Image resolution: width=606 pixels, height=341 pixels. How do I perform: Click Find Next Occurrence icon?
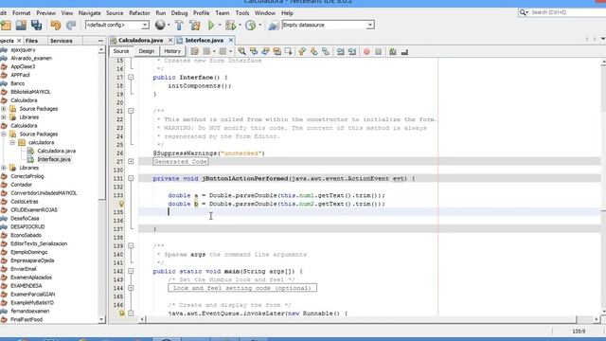tap(265, 51)
